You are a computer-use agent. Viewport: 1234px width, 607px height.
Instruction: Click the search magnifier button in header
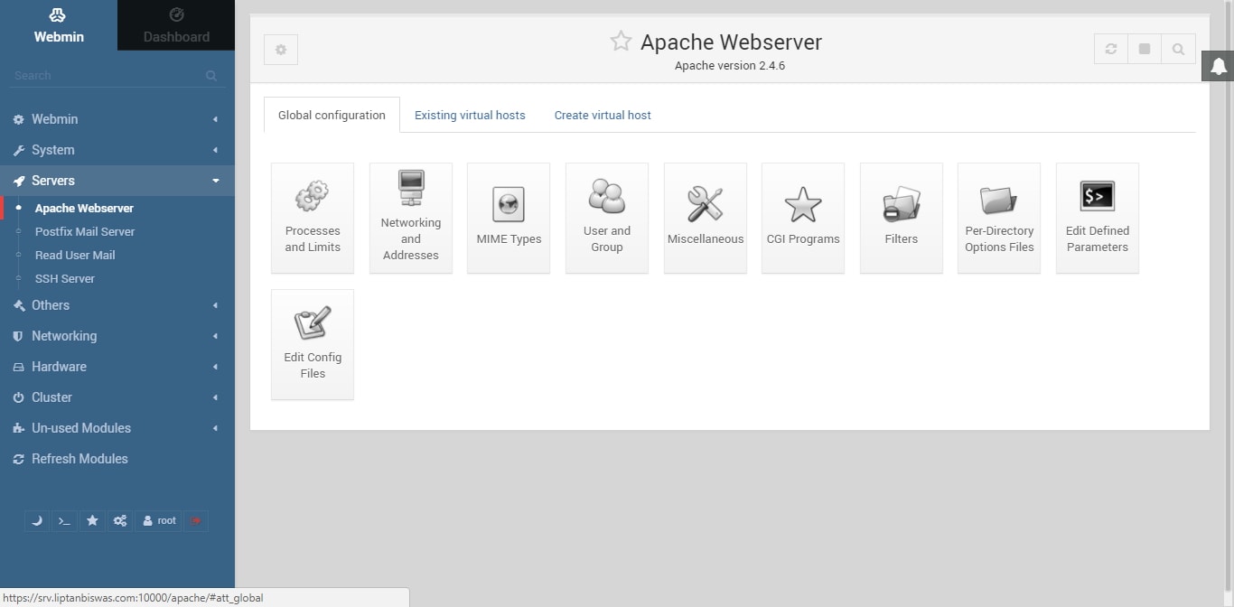1178,49
